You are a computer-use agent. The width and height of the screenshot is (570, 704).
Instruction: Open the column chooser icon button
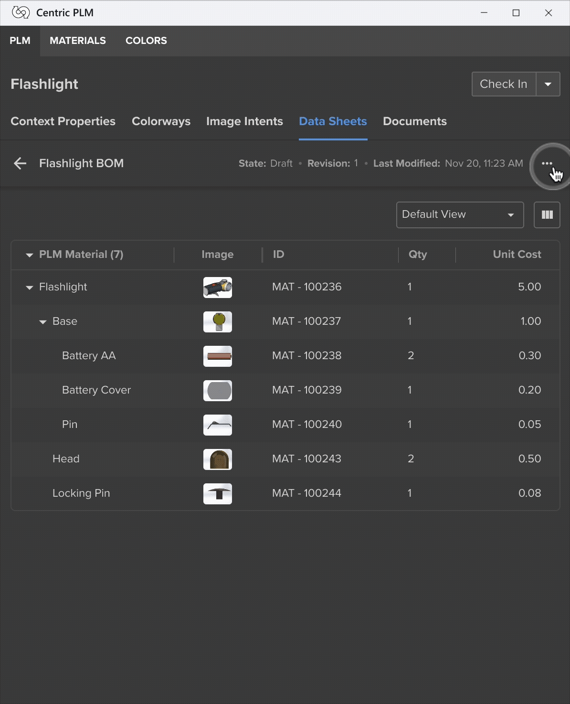tap(547, 214)
